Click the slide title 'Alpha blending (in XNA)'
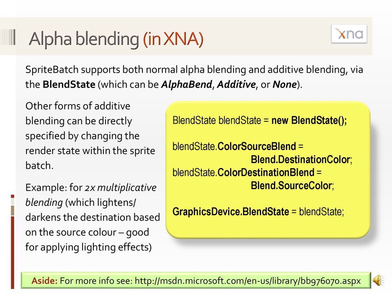The width and height of the screenshot is (392, 294). click(116, 39)
